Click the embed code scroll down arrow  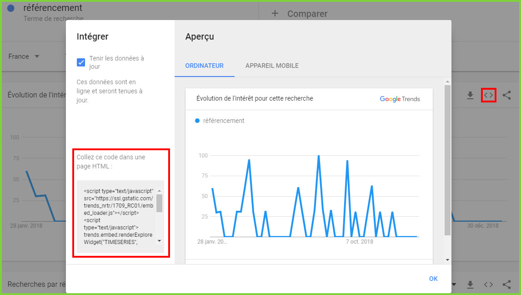(x=160, y=241)
